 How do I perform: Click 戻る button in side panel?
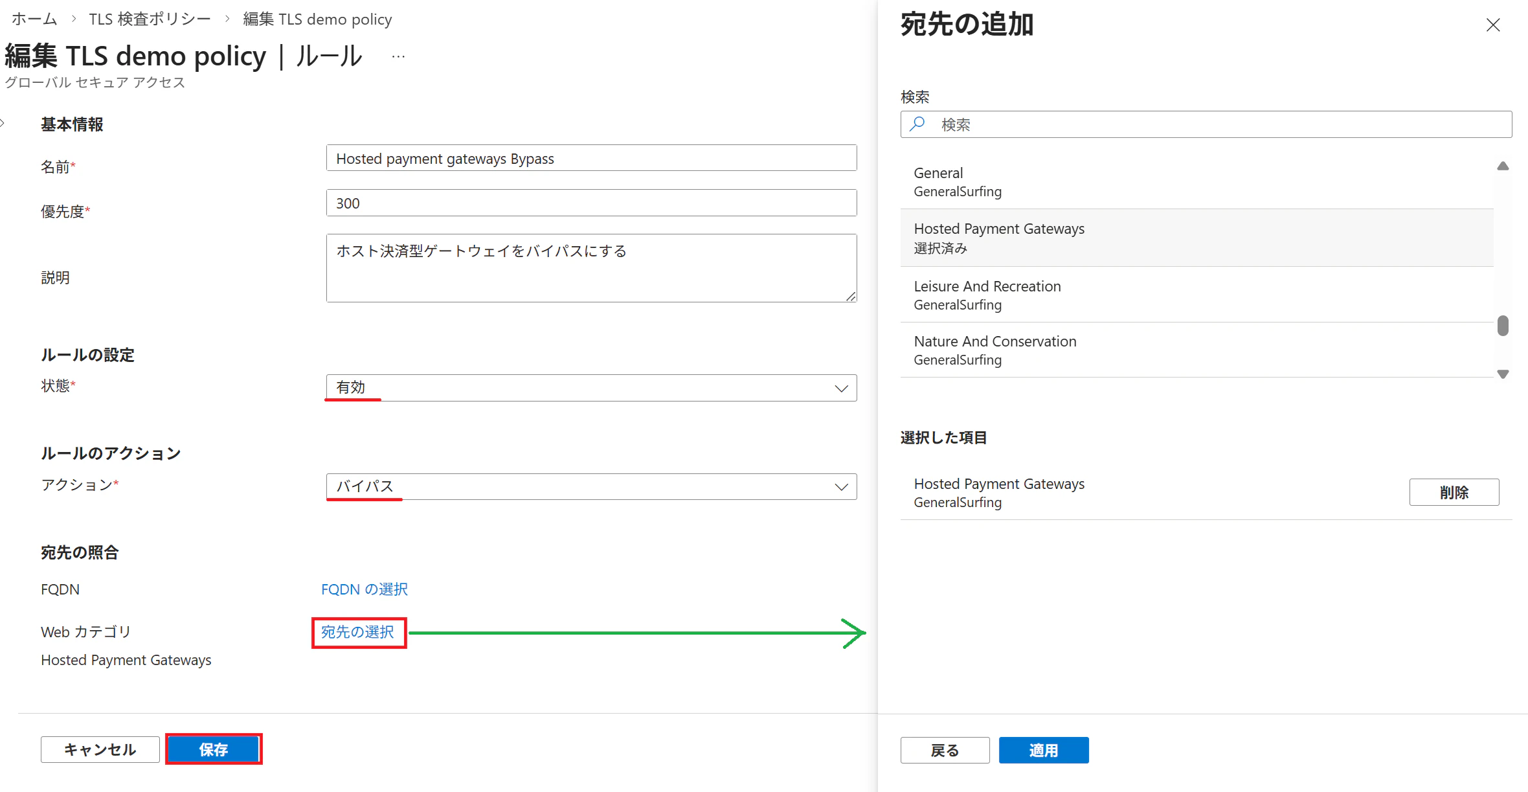[x=945, y=750]
